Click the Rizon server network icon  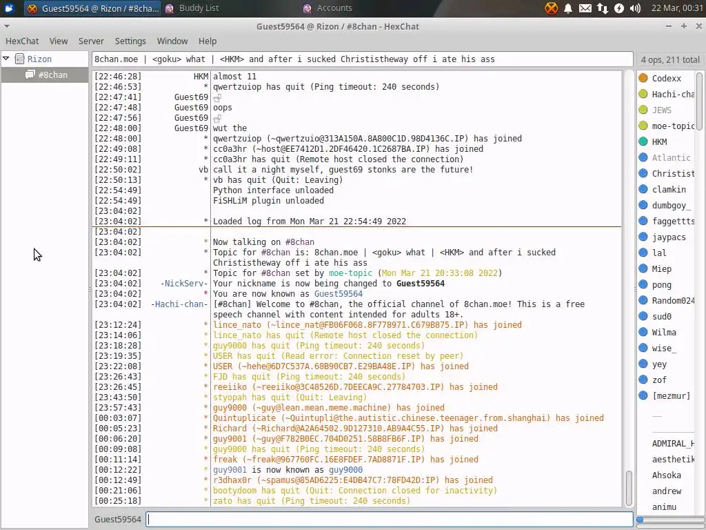(x=19, y=59)
